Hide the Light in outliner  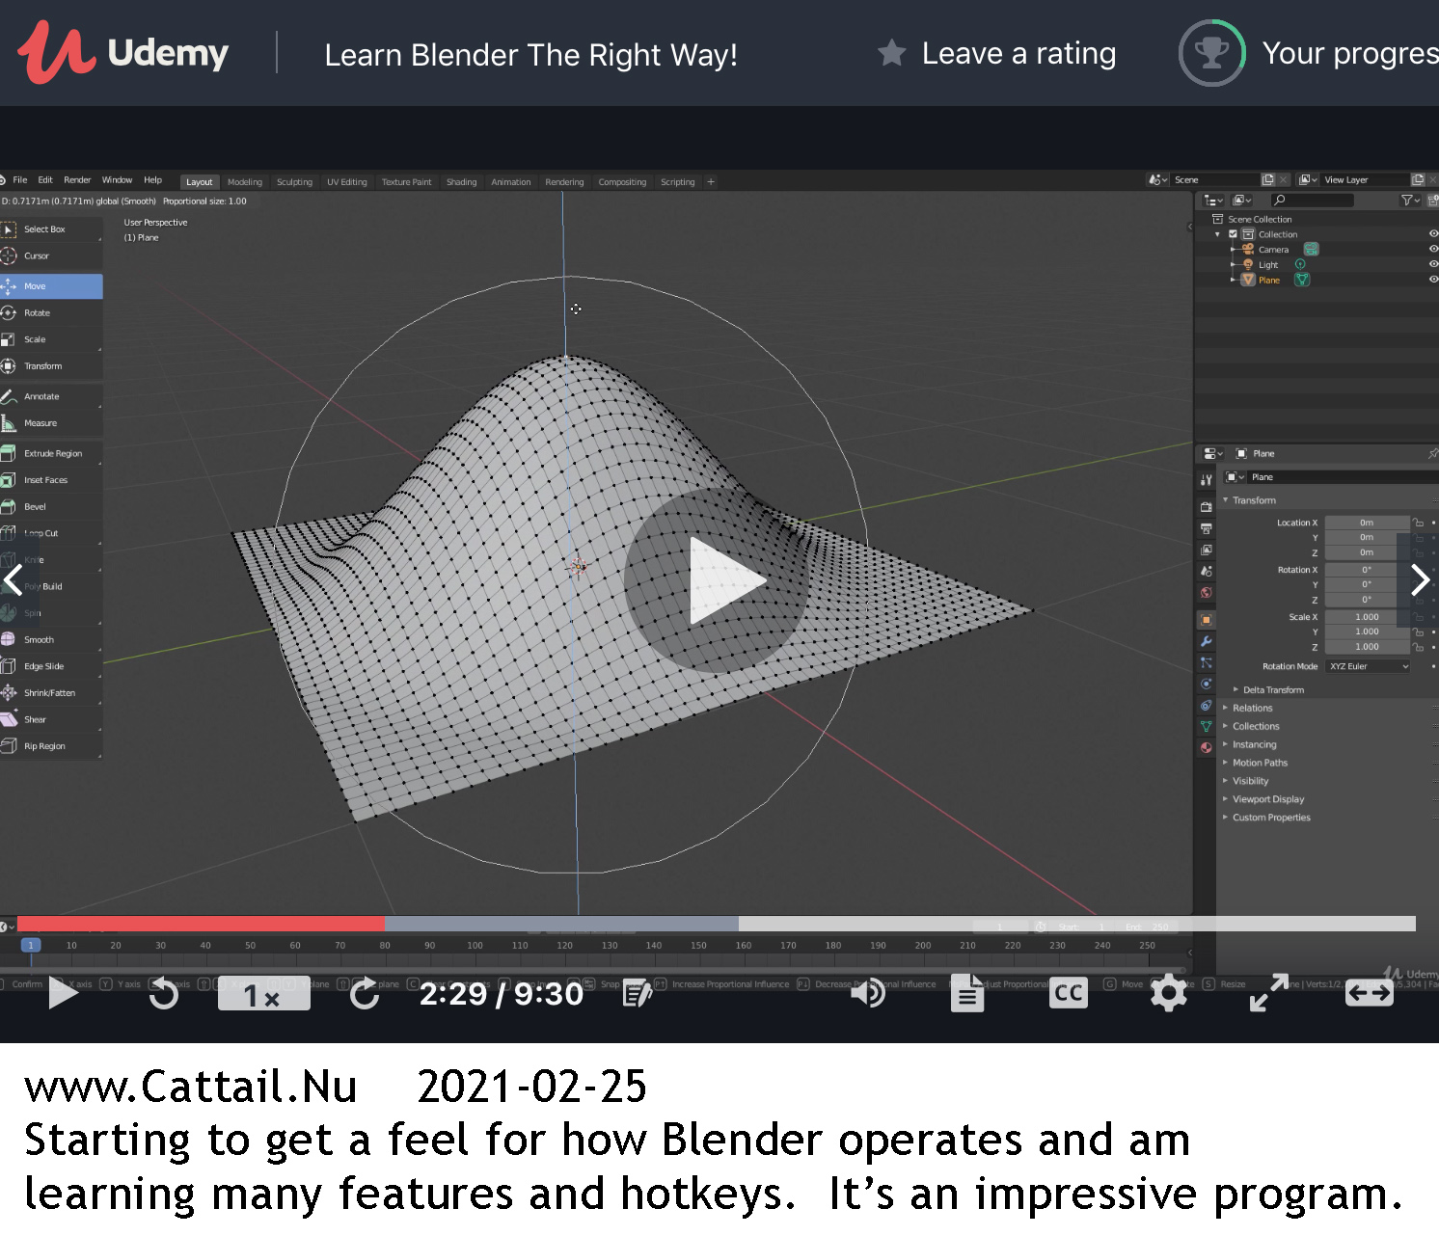click(1433, 264)
